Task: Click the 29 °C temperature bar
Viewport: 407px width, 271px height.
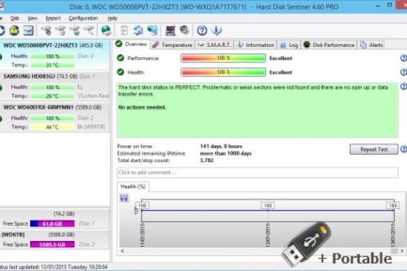Action: click(x=52, y=96)
